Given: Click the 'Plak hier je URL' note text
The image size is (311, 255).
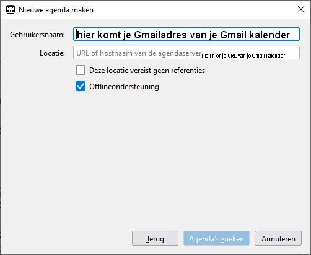Looking at the screenshot, I should pos(243,56).
